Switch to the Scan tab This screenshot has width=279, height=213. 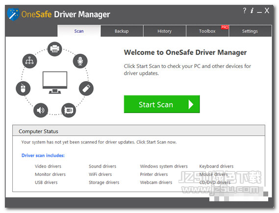79,31
